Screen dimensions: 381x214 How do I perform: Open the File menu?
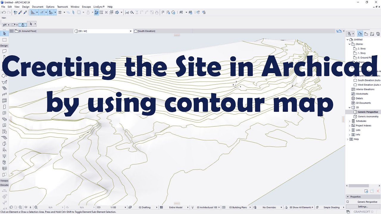click(3, 7)
